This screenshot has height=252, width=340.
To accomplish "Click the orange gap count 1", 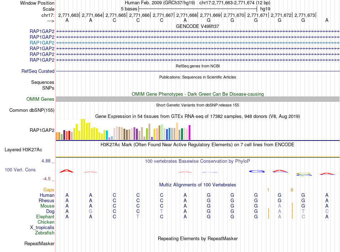I will pos(268,190).
